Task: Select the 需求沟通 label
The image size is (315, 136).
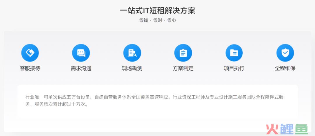Action: pos(81,68)
